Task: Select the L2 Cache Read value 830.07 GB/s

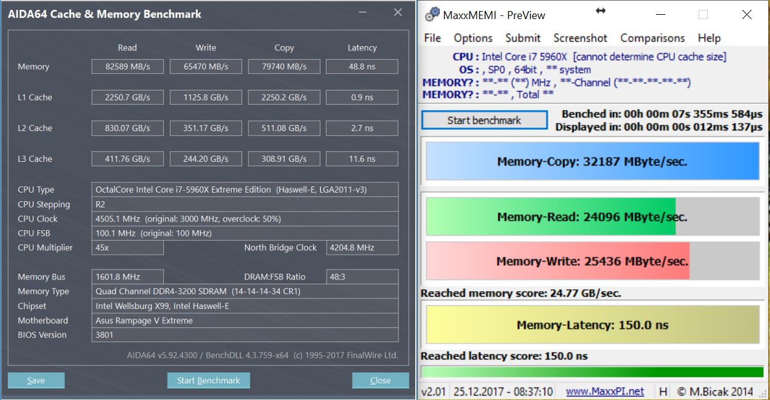Action: click(x=128, y=128)
